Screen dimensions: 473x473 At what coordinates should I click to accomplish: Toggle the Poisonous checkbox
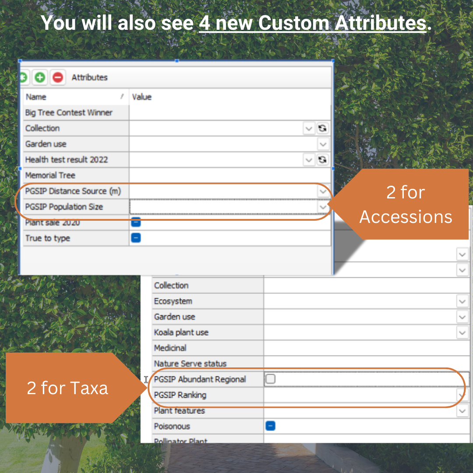[x=270, y=426]
